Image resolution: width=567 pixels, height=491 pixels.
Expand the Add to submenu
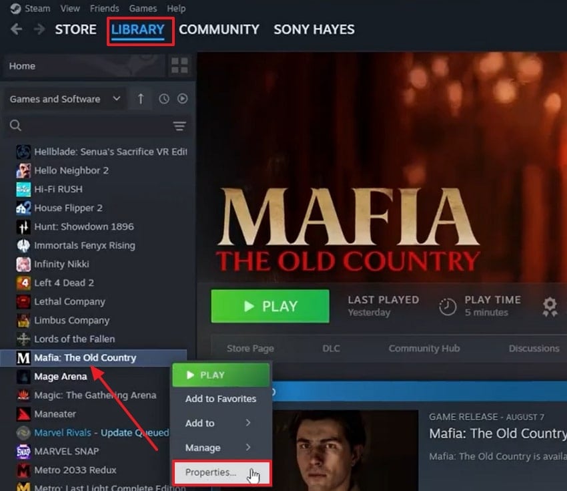coord(221,423)
